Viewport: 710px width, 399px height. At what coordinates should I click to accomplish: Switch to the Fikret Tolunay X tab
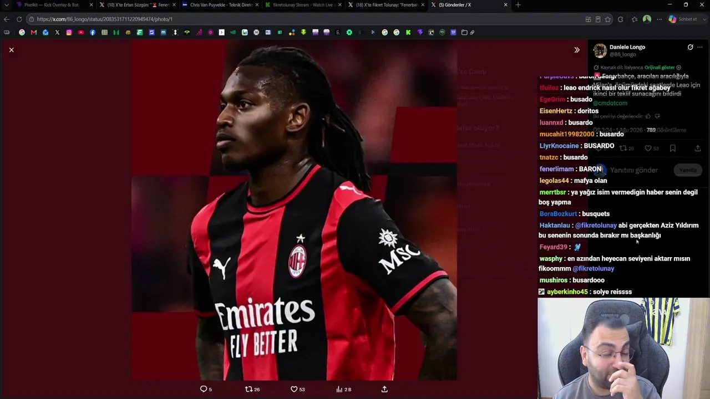pos(386,5)
